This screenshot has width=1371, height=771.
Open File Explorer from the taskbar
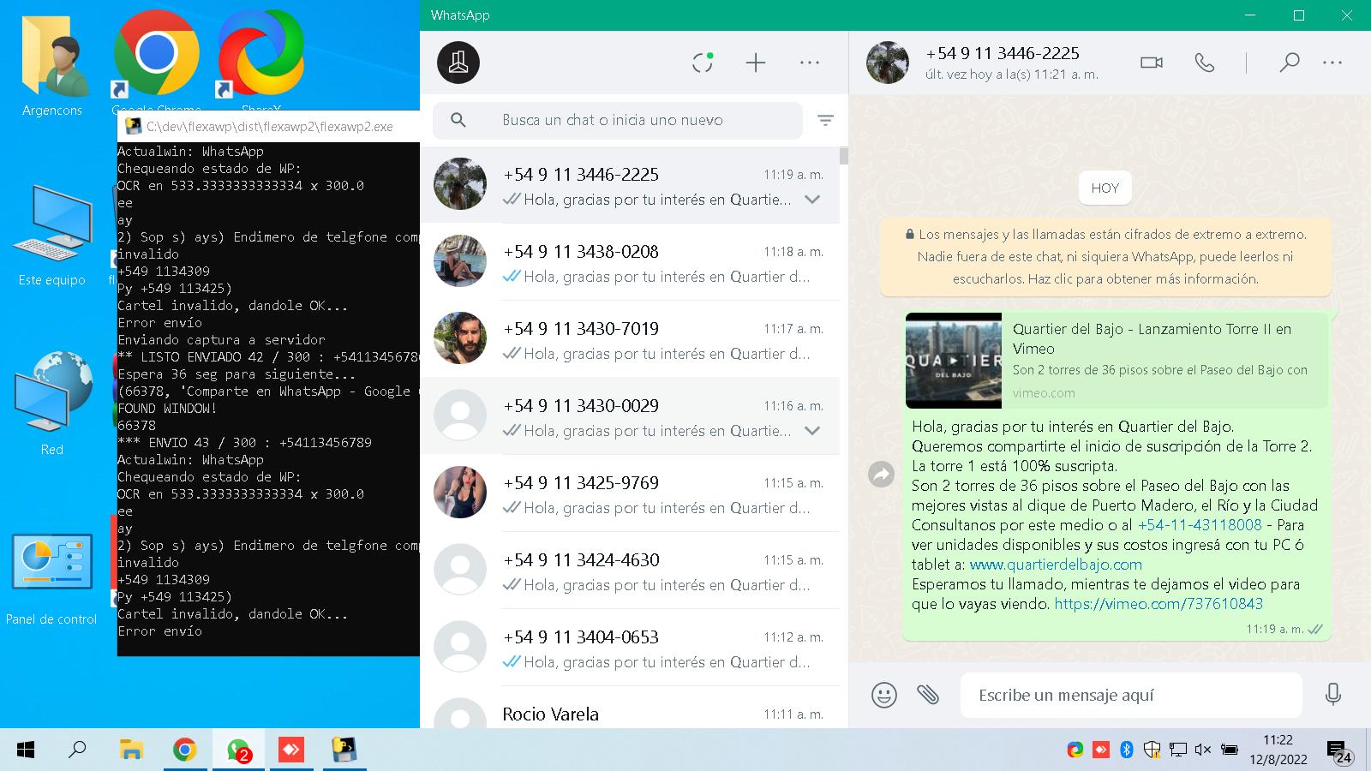point(131,750)
